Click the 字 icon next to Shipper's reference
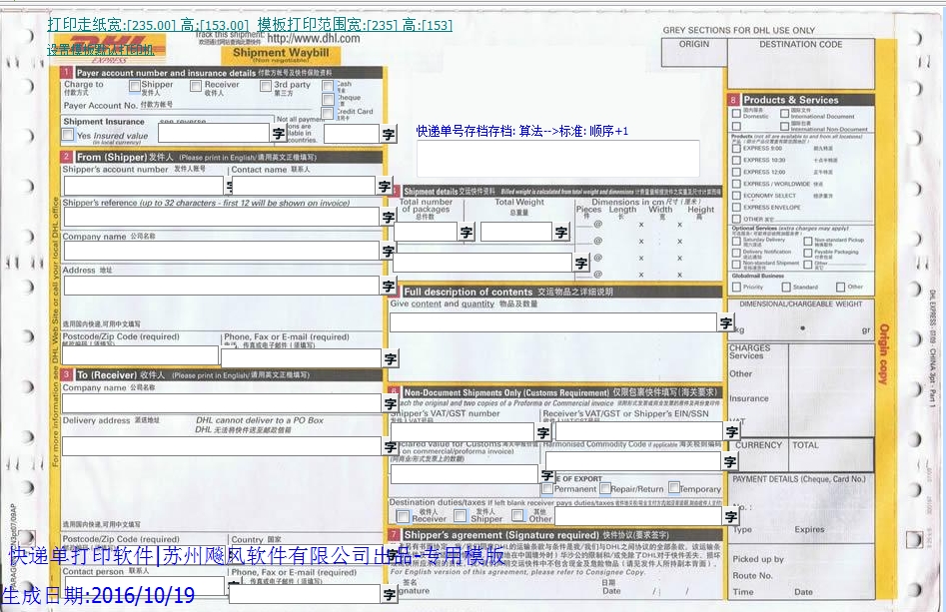946x612 pixels. [x=387, y=215]
